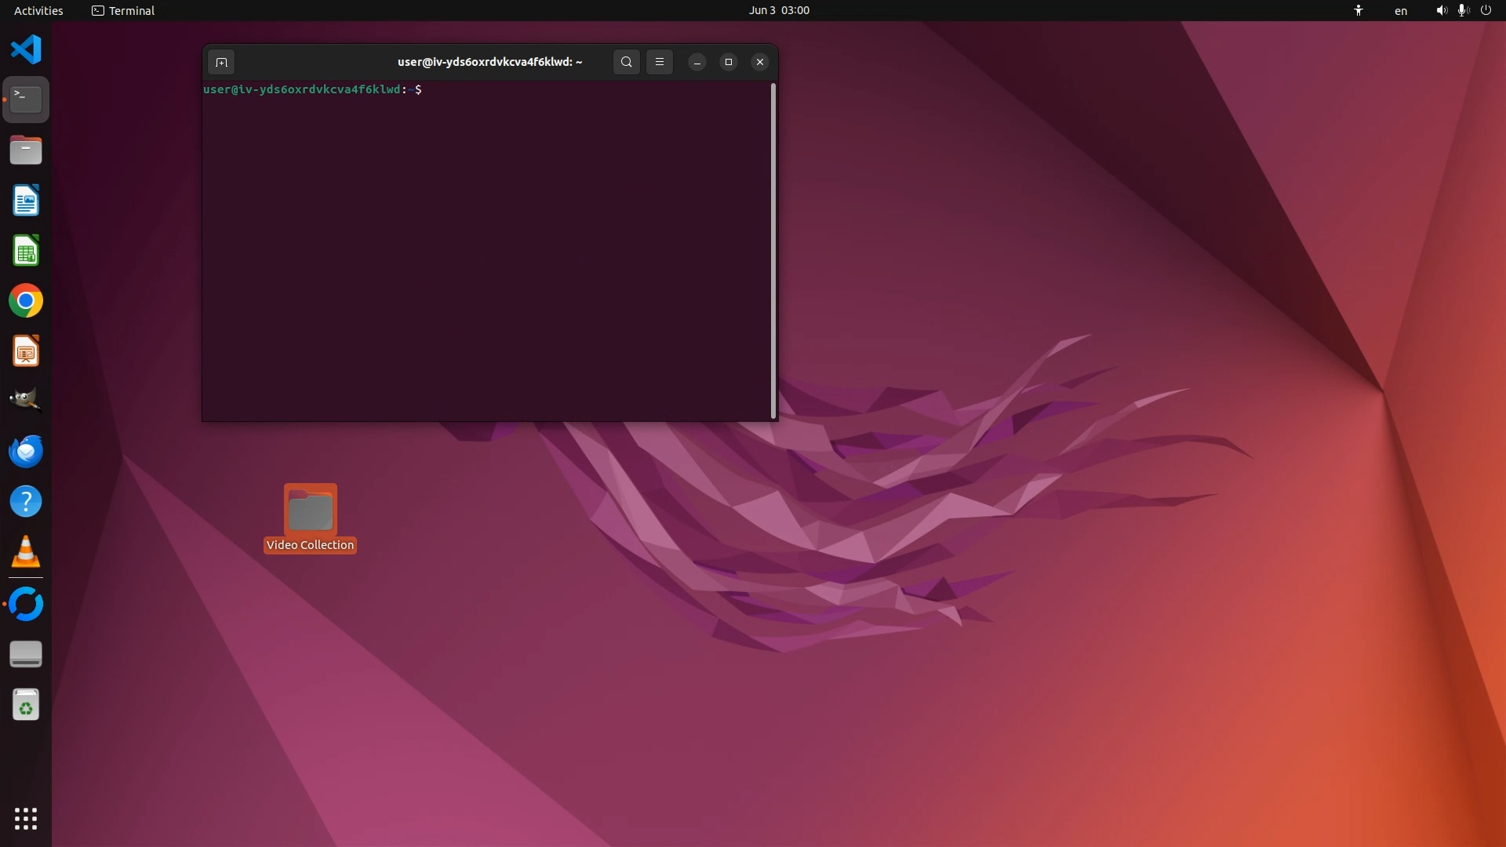The height and width of the screenshot is (847, 1506).
Task: Show the applications grid
Action: click(x=26, y=818)
